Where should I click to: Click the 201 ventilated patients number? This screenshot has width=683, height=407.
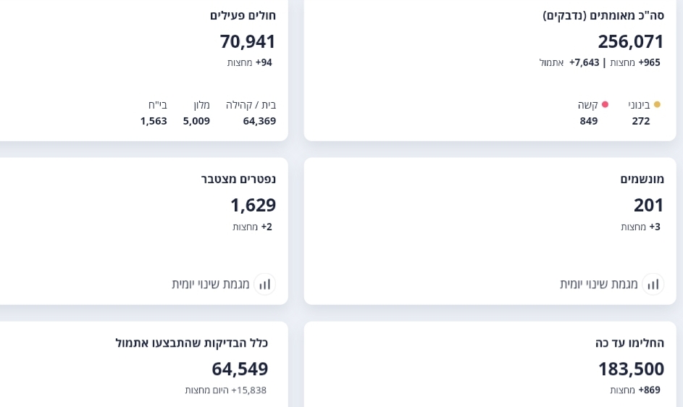coord(648,205)
